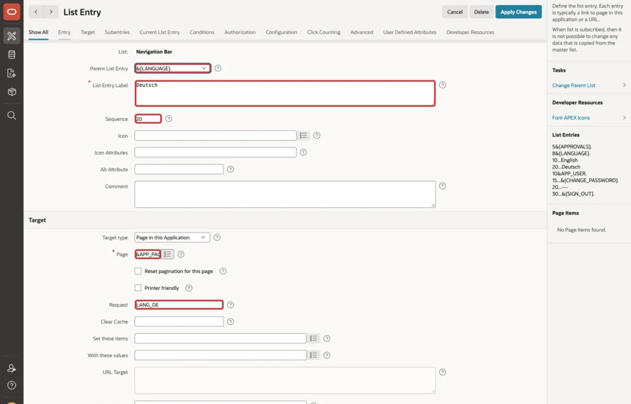Select the 10...English list entry
The width and height of the screenshot is (631, 404).
click(564, 160)
